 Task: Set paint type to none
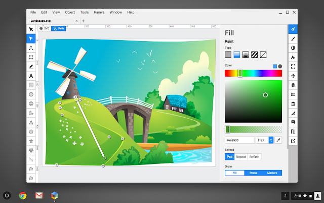263,54
